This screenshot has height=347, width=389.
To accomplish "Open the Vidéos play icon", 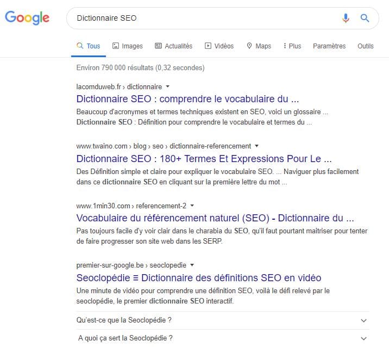I will (208, 46).
